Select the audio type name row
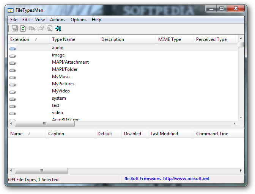 click(58, 48)
